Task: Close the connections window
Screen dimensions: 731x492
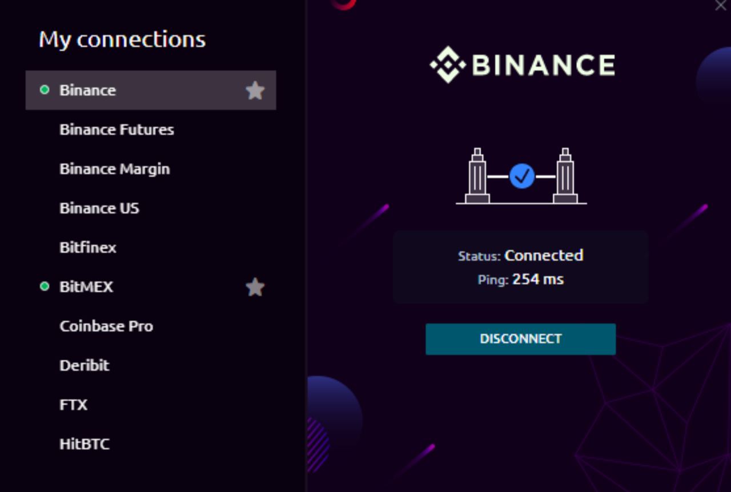Action: [721, 6]
